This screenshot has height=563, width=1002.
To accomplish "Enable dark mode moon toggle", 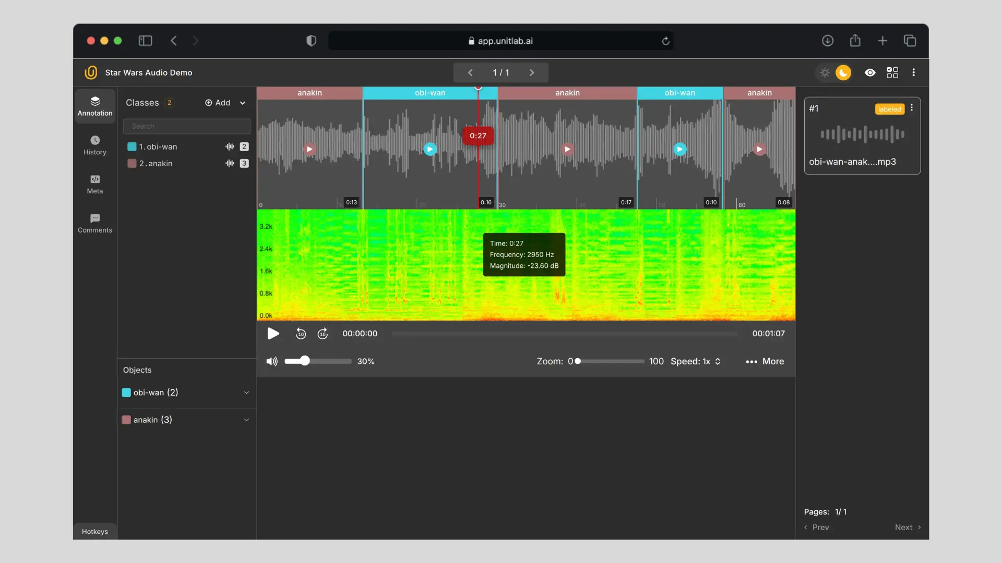I will (x=843, y=72).
